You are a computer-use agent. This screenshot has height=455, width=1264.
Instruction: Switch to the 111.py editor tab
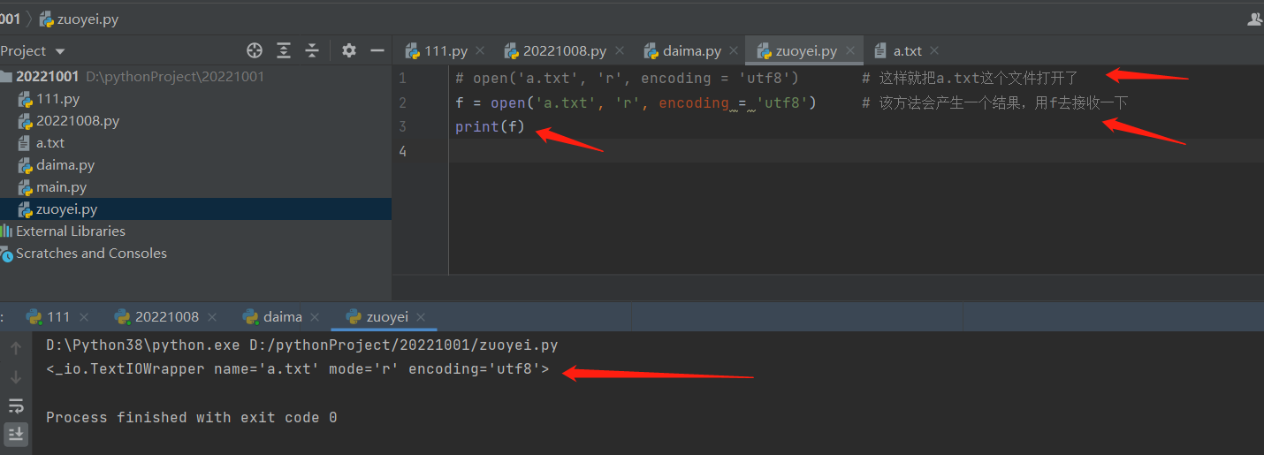pos(445,51)
